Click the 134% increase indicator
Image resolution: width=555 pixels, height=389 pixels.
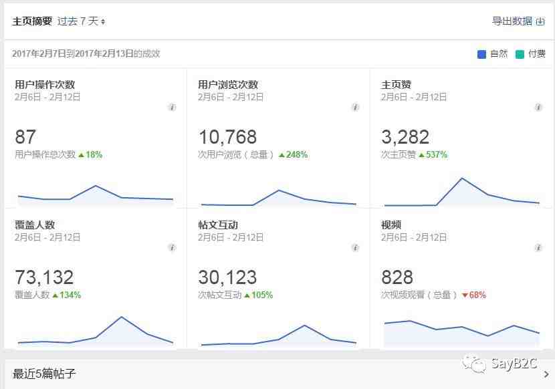click(x=67, y=295)
